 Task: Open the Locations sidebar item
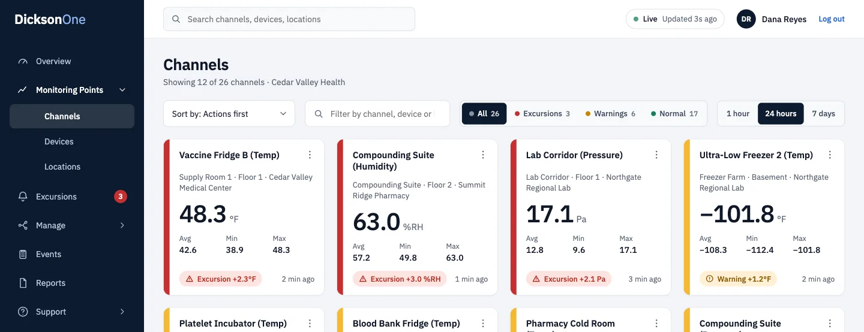coord(72,167)
